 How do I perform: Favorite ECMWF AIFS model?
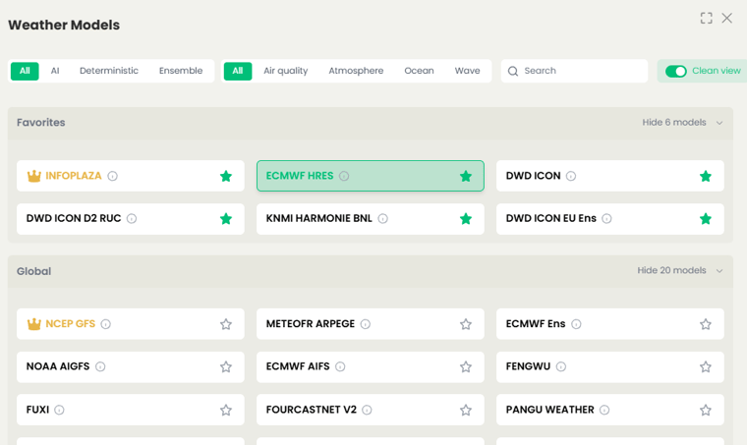pos(466,366)
